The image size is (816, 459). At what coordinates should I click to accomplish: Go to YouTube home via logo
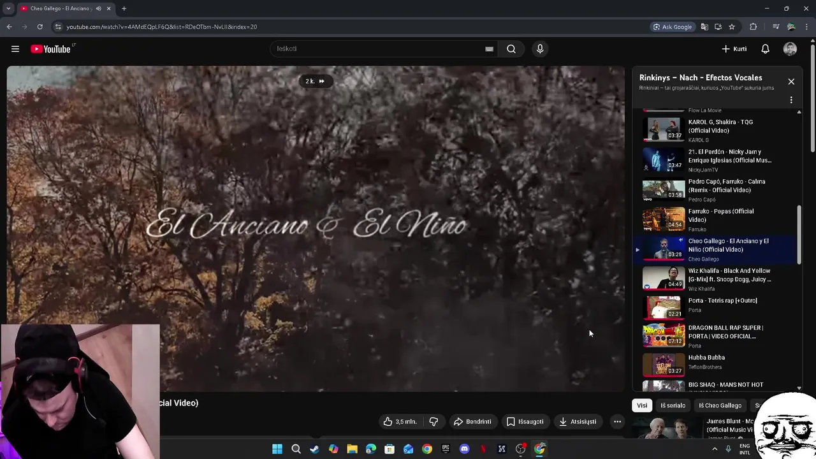(50, 49)
